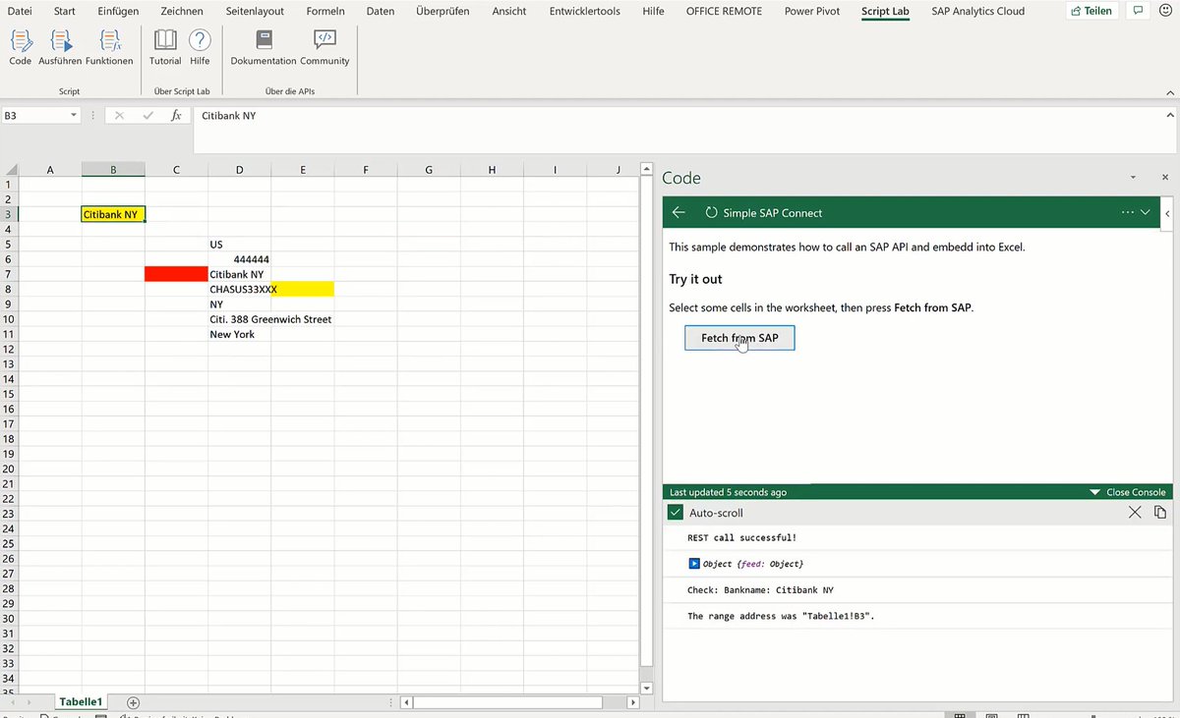The height and width of the screenshot is (718, 1180).
Task: Click refresh icon beside Simple SAP Connect
Action: (x=712, y=212)
